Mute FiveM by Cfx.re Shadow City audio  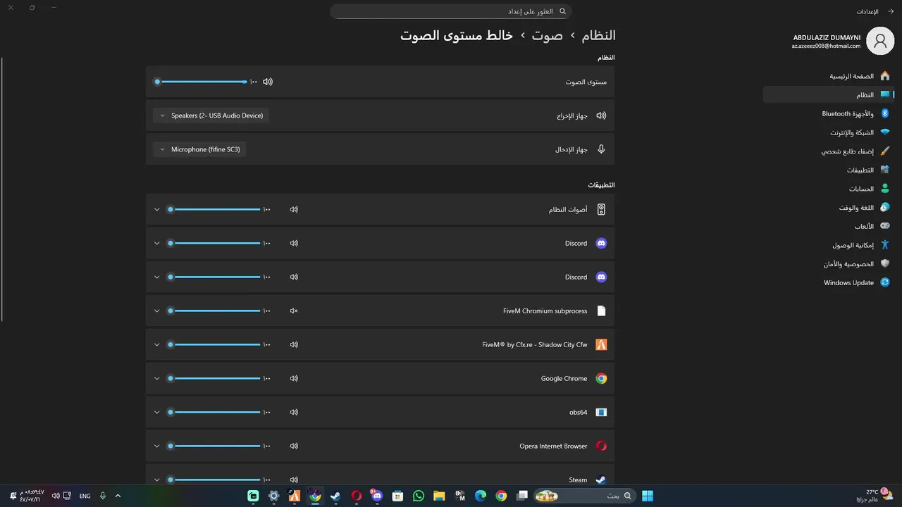point(294,344)
